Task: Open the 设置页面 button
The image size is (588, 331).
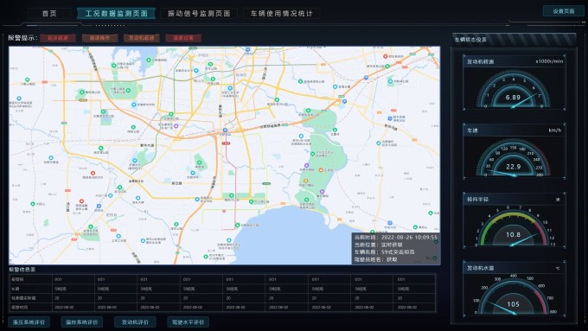Action: tap(563, 11)
